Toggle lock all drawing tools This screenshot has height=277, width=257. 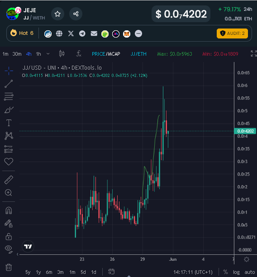point(9,237)
